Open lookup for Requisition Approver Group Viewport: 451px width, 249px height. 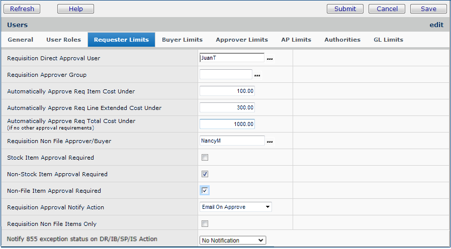click(257, 75)
